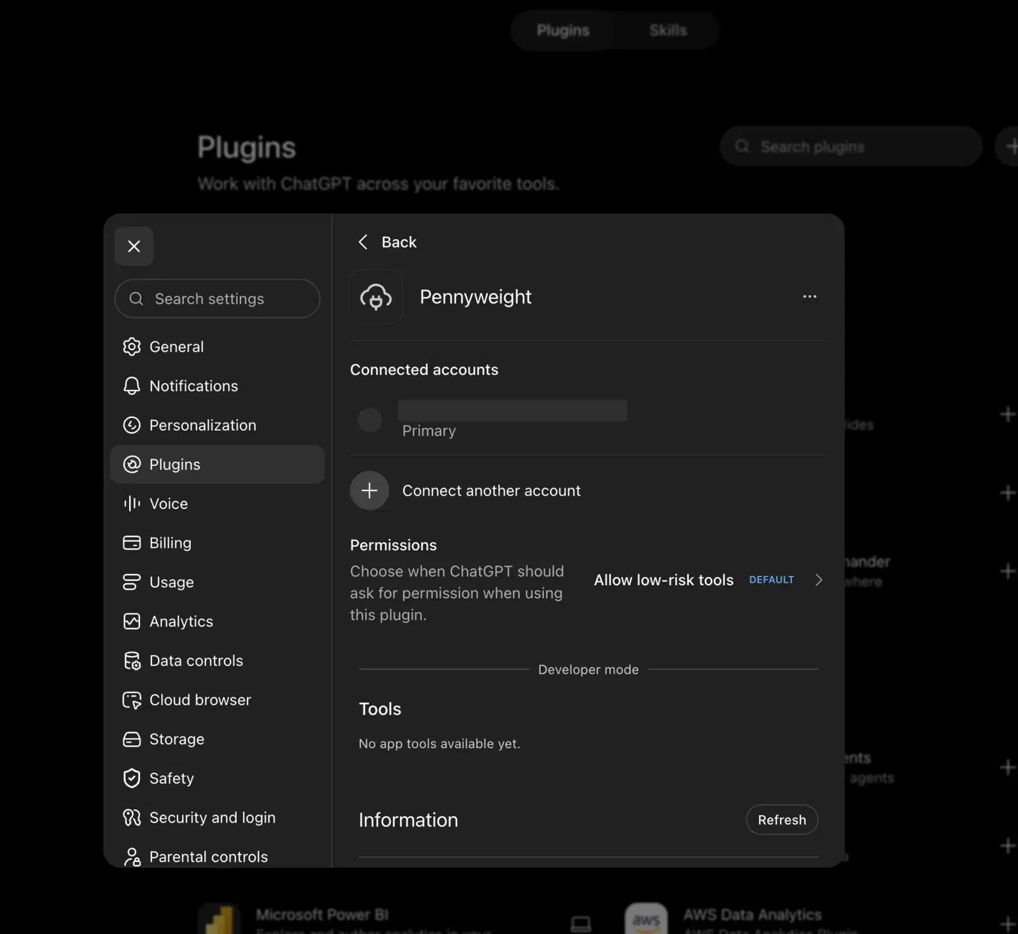Image resolution: width=1018 pixels, height=934 pixels.
Task: Click the Pennyweight plugin cloud icon
Action: (376, 296)
